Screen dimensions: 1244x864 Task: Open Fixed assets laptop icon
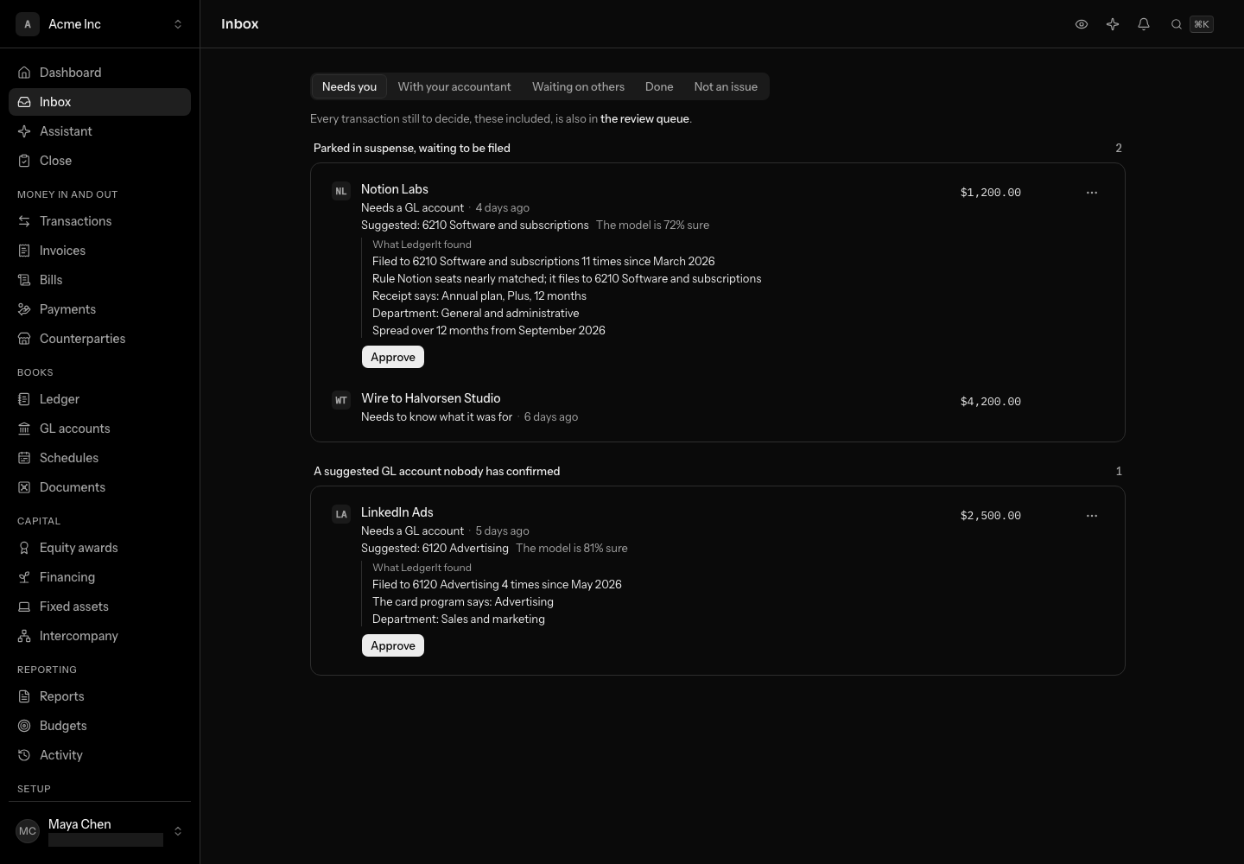click(24, 607)
